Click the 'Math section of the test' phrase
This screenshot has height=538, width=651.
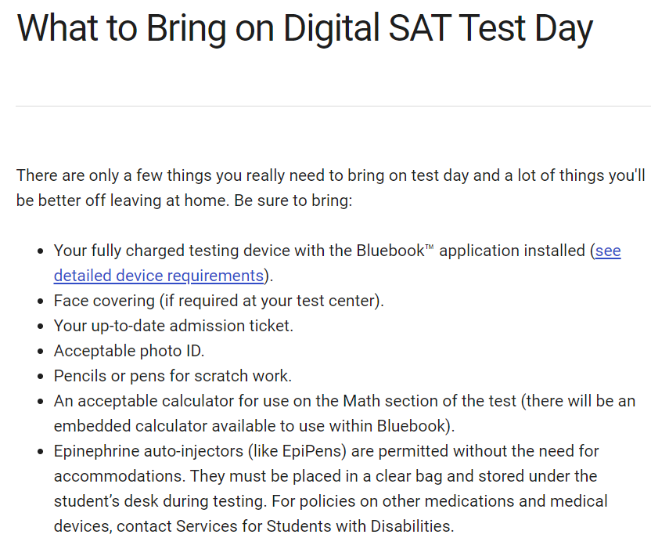pos(430,401)
